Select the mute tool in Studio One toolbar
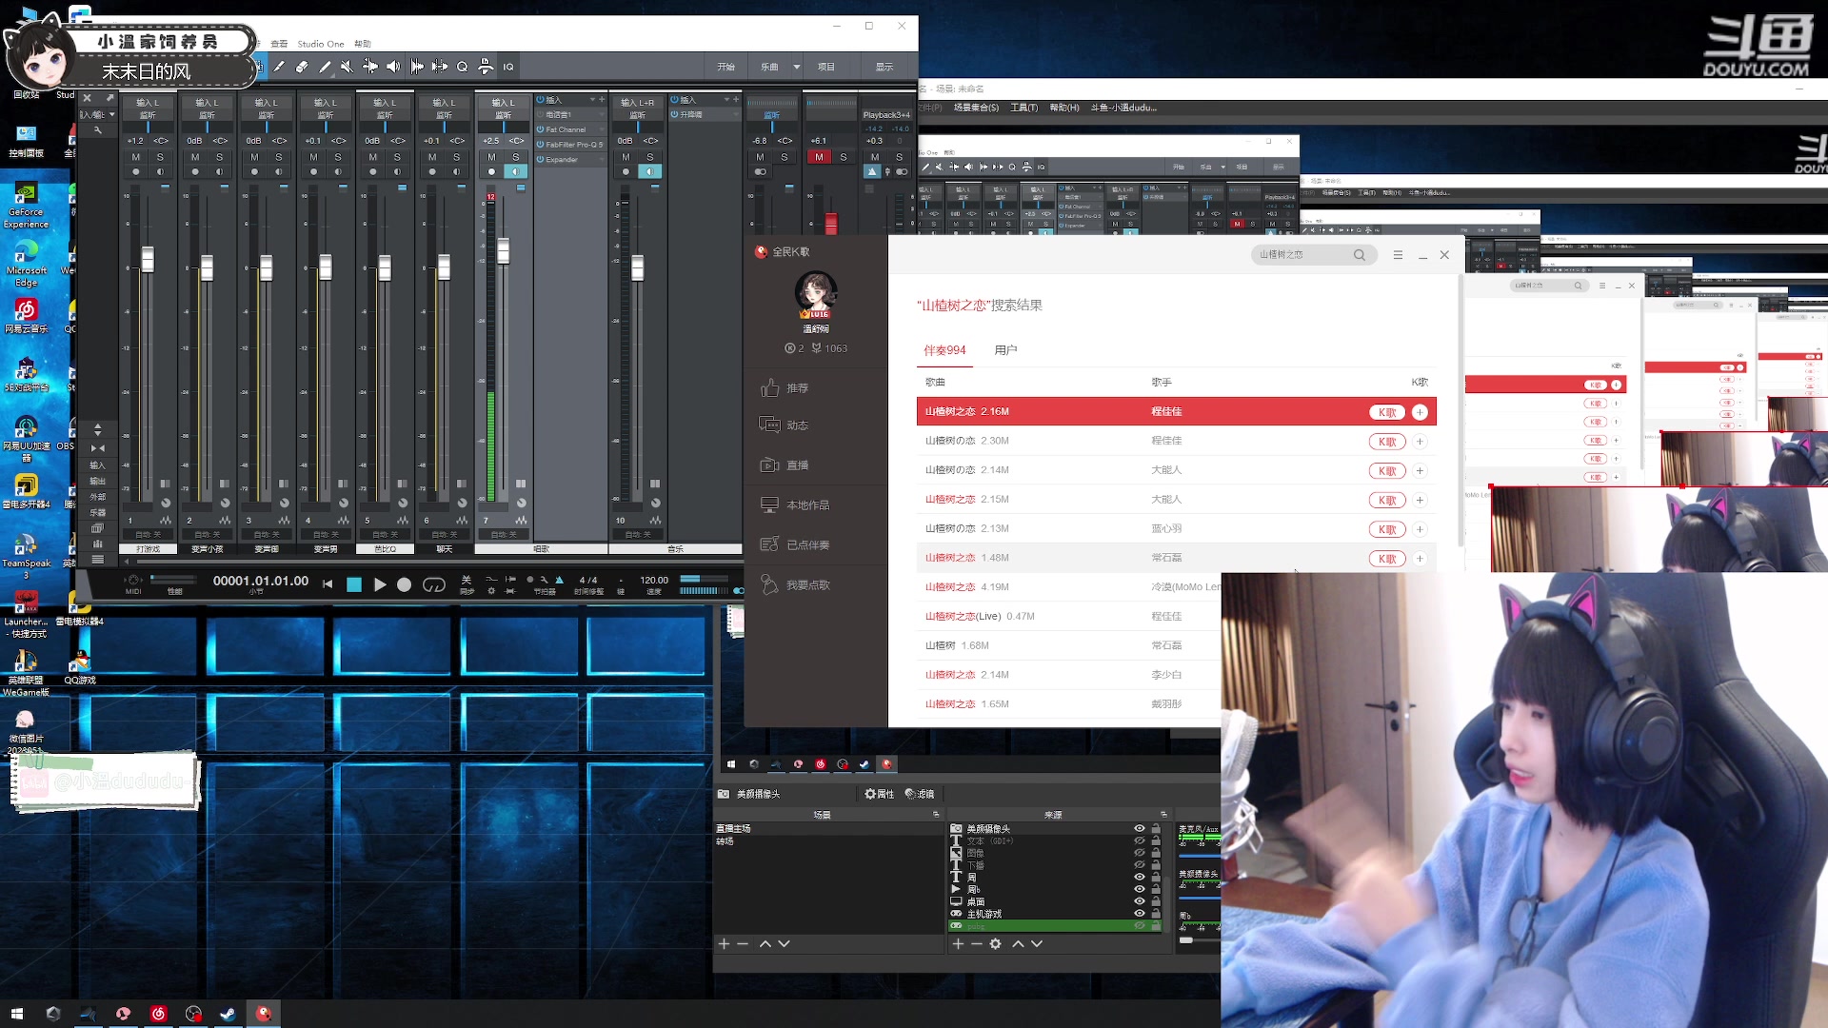The height and width of the screenshot is (1028, 1828). point(347,67)
